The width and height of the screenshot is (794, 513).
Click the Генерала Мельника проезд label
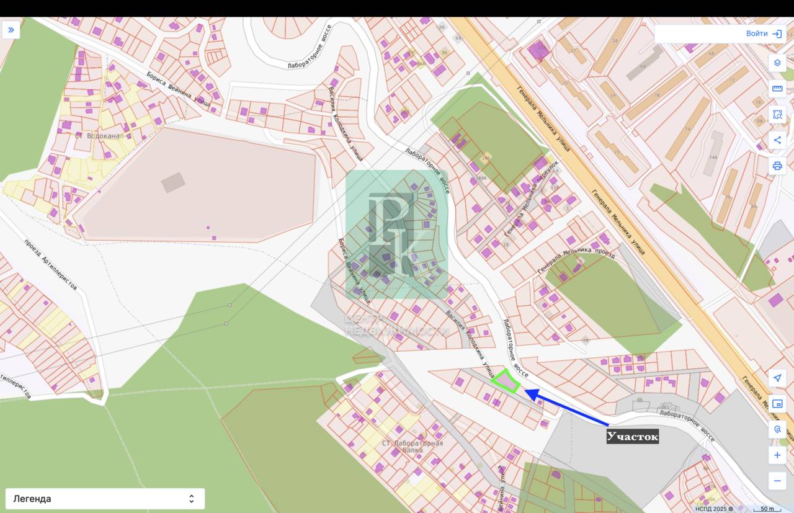click(576, 262)
